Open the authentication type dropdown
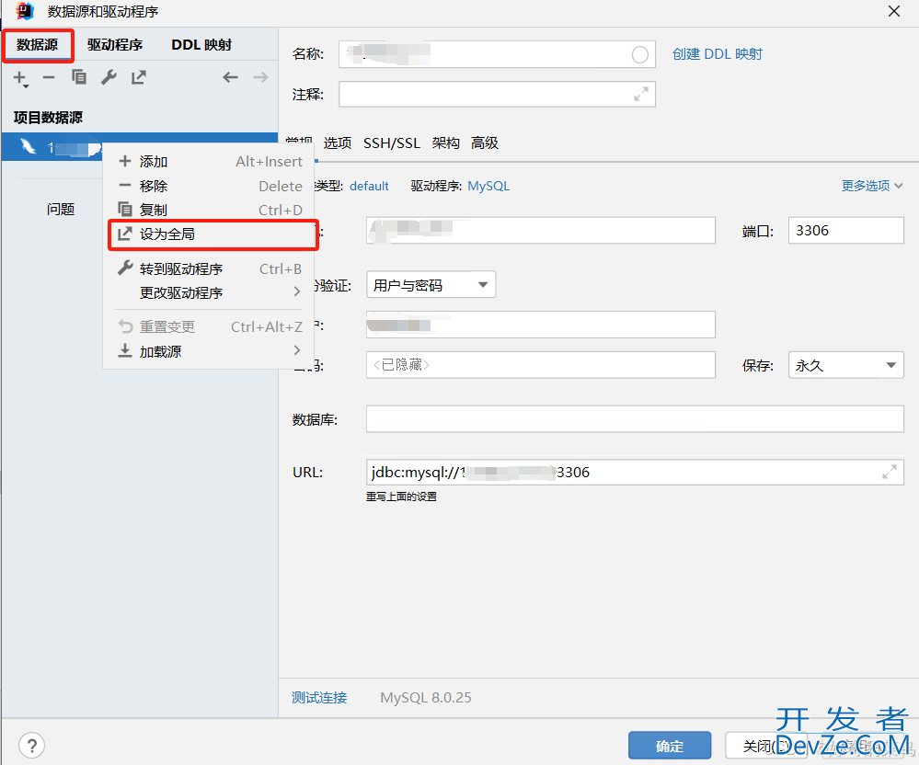 (431, 285)
